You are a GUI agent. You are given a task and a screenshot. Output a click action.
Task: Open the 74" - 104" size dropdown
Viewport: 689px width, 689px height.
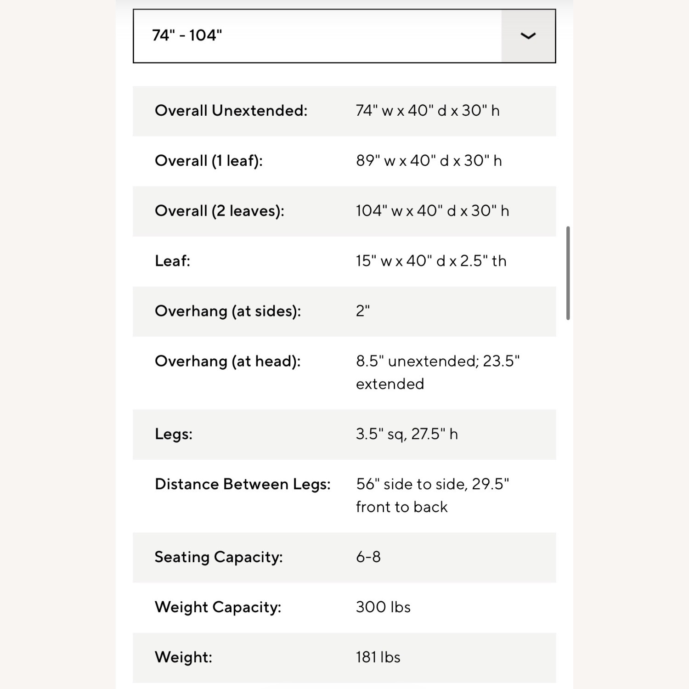point(344,36)
